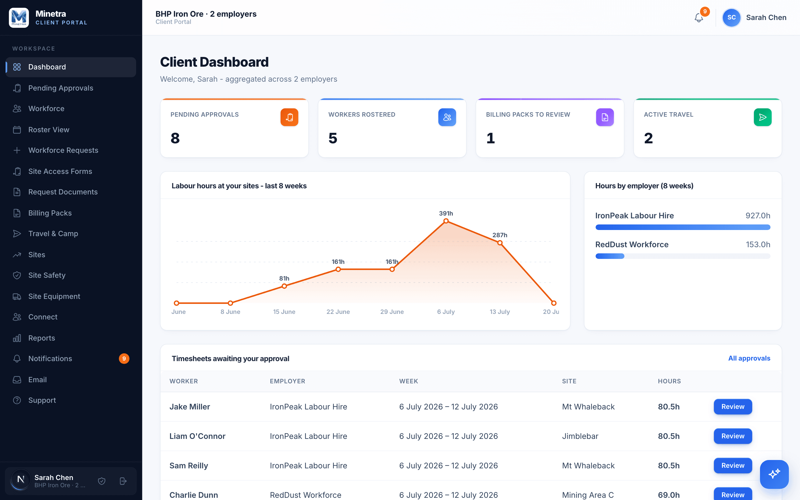800x500 pixels.
Task: Go to Pending Approvals menu item
Action: click(71, 88)
